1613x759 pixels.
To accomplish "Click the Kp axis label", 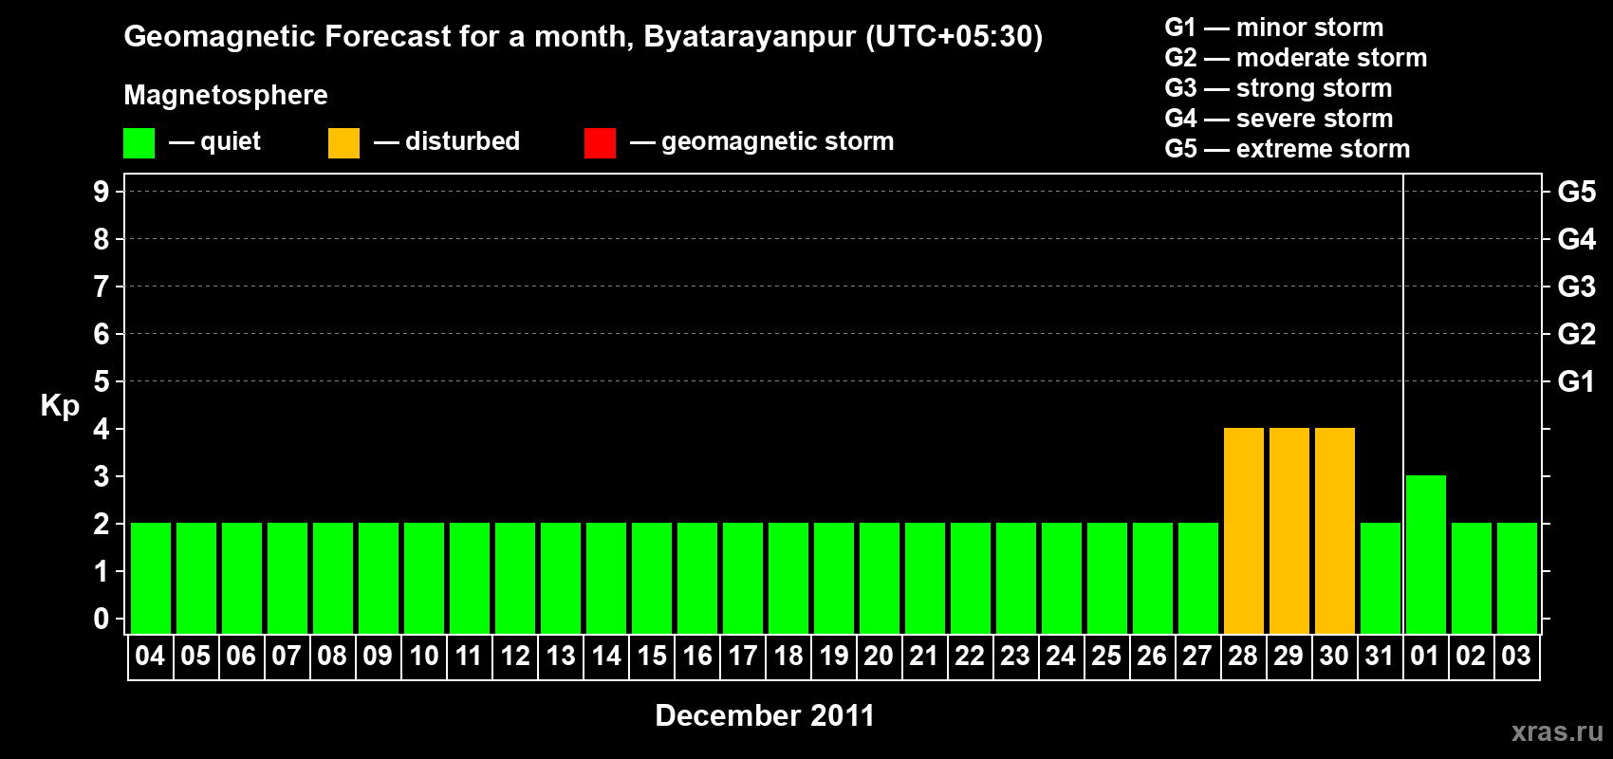I will click(x=60, y=406).
